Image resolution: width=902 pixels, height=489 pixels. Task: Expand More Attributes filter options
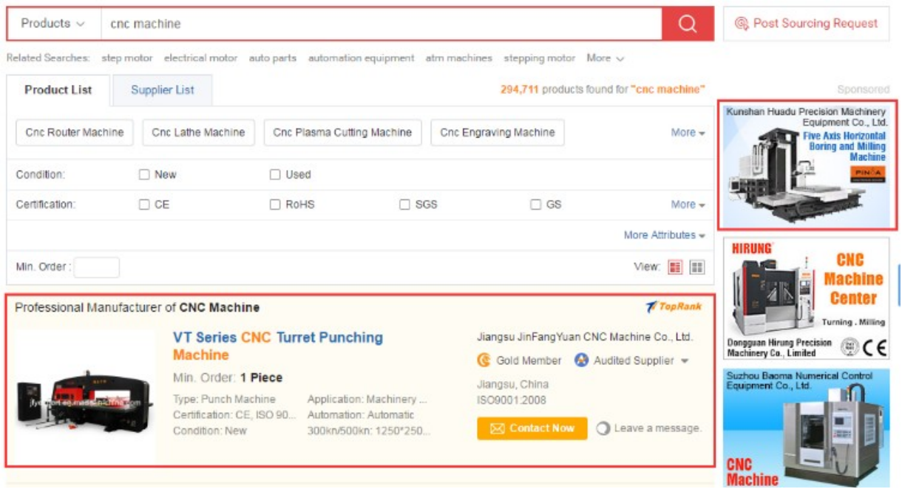pos(663,235)
